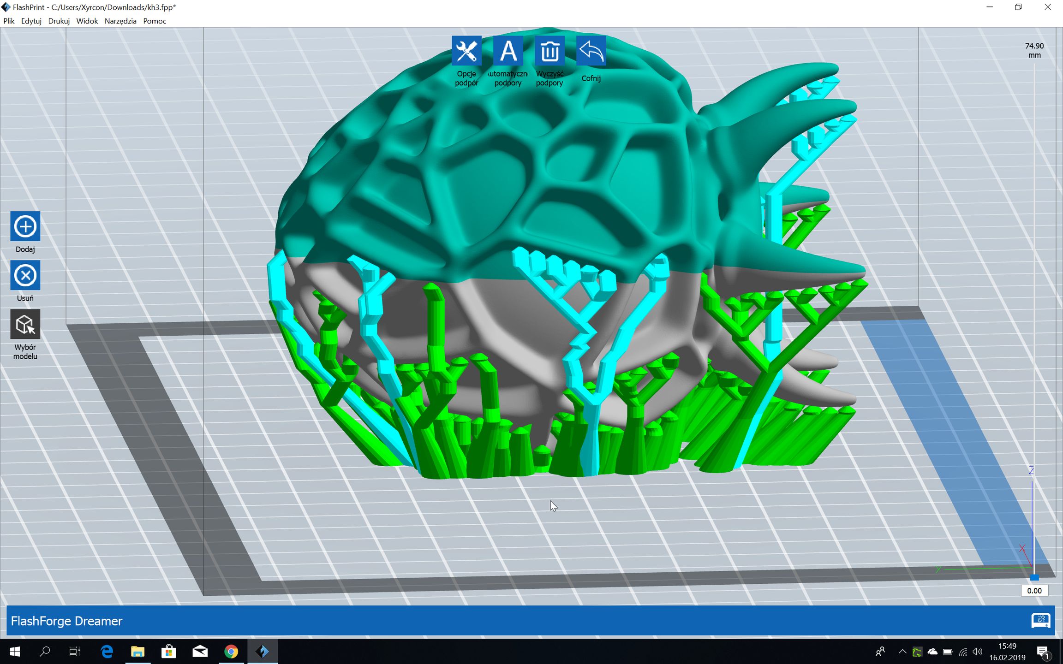
Task: Open the Windows Start menu
Action: [14, 651]
